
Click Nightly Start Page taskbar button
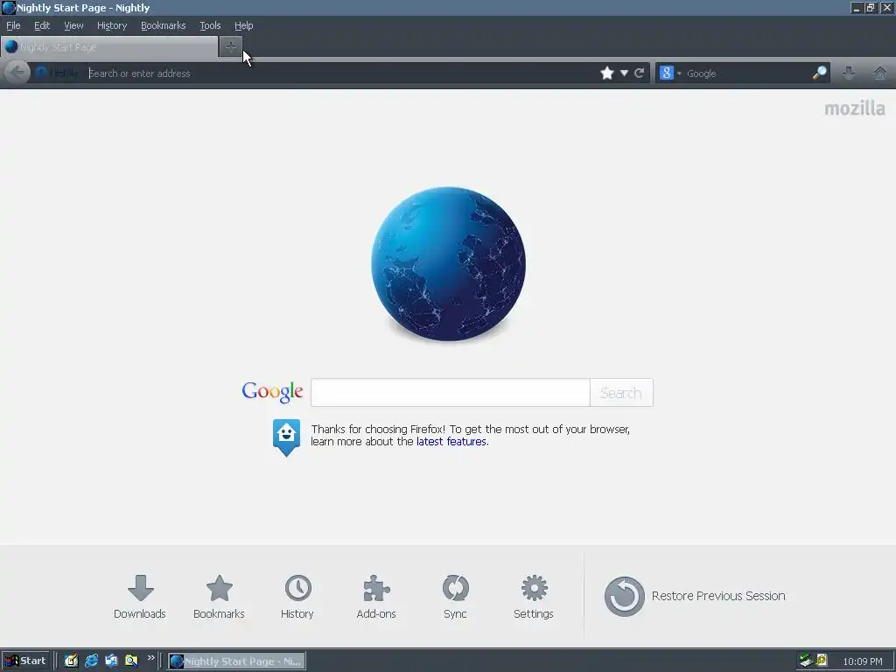(x=236, y=661)
